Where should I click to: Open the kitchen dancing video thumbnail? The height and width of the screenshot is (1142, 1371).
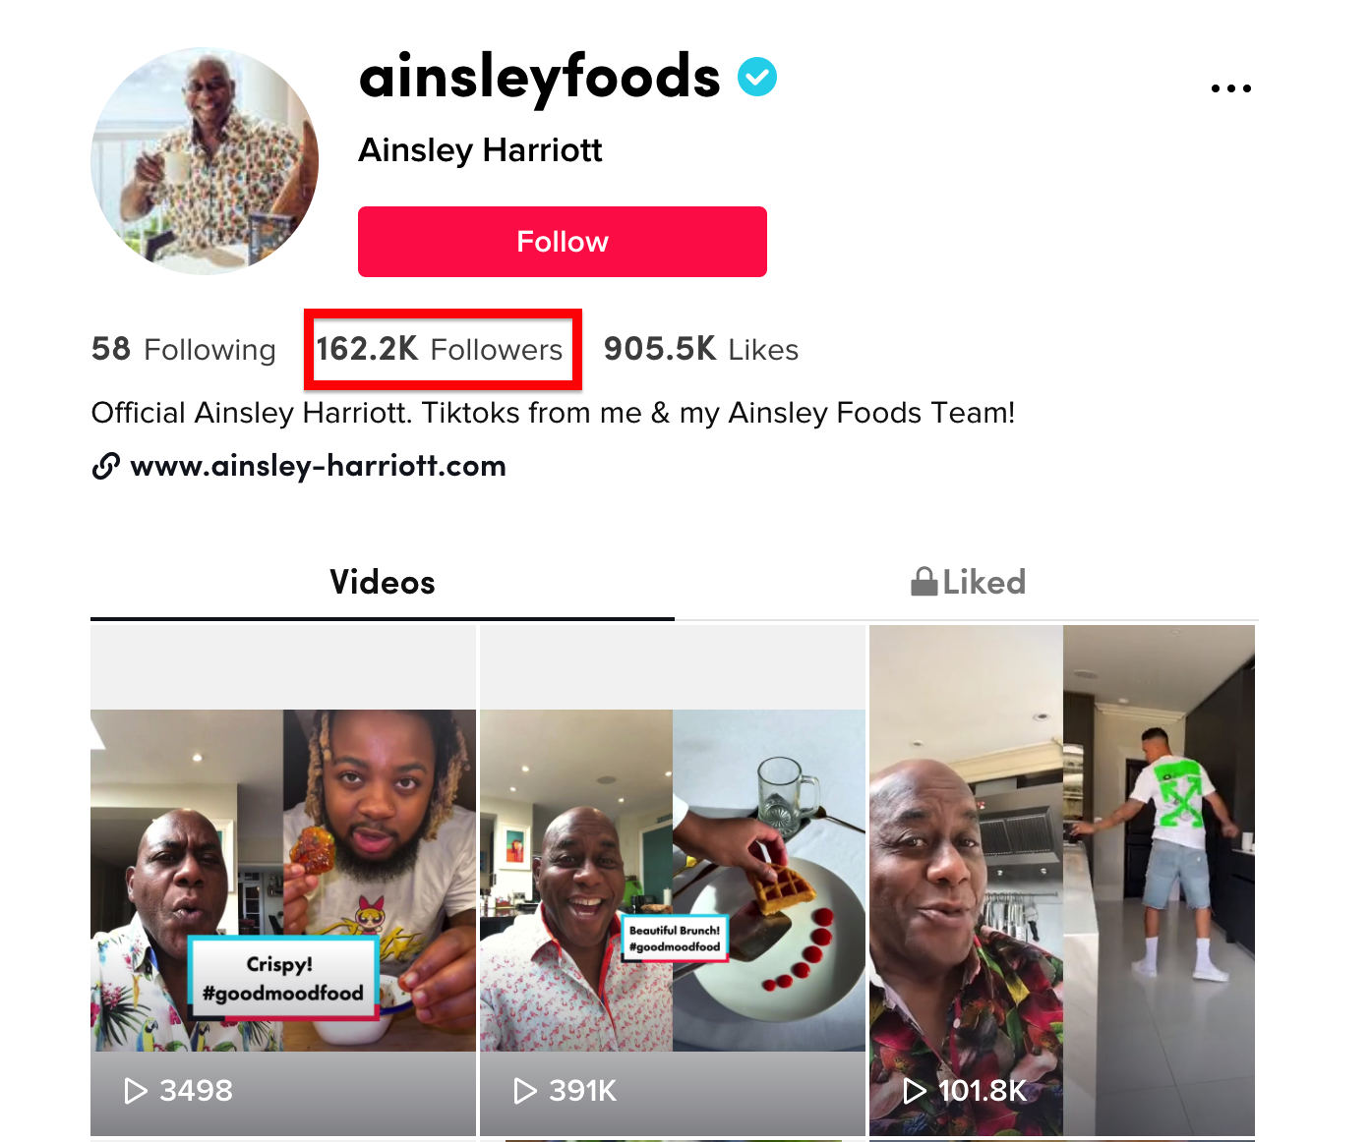1062,881
